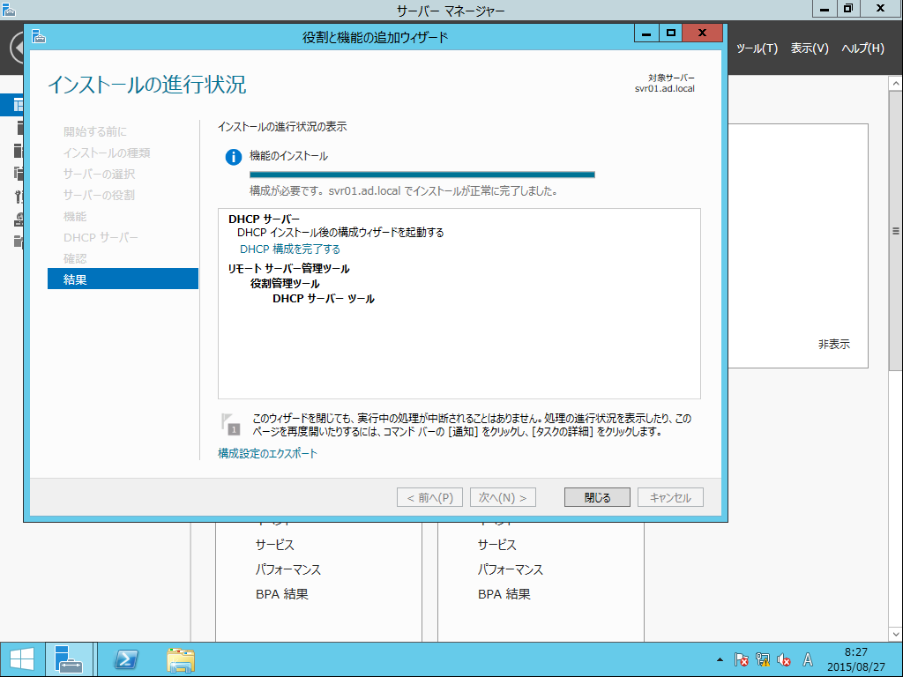Select the 開始する前に wizard step
903x677 pixels.
pos(95,132)
